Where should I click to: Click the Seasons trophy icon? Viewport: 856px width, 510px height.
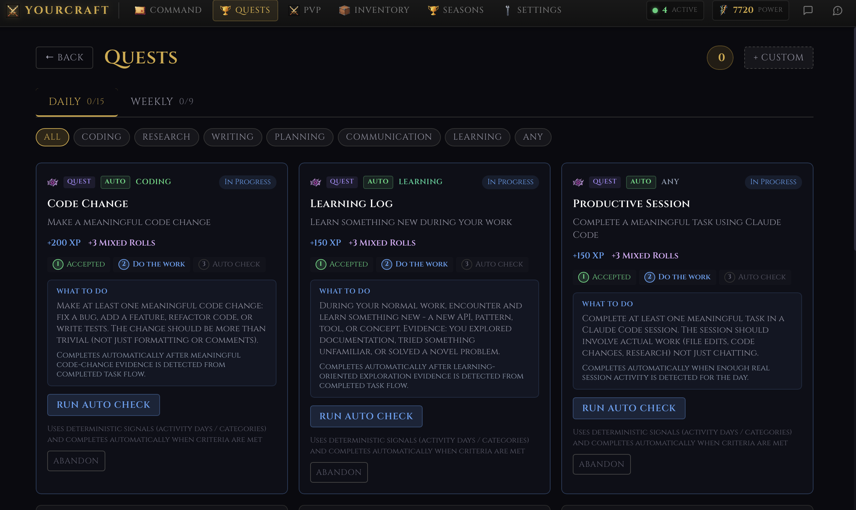point(433,10)
